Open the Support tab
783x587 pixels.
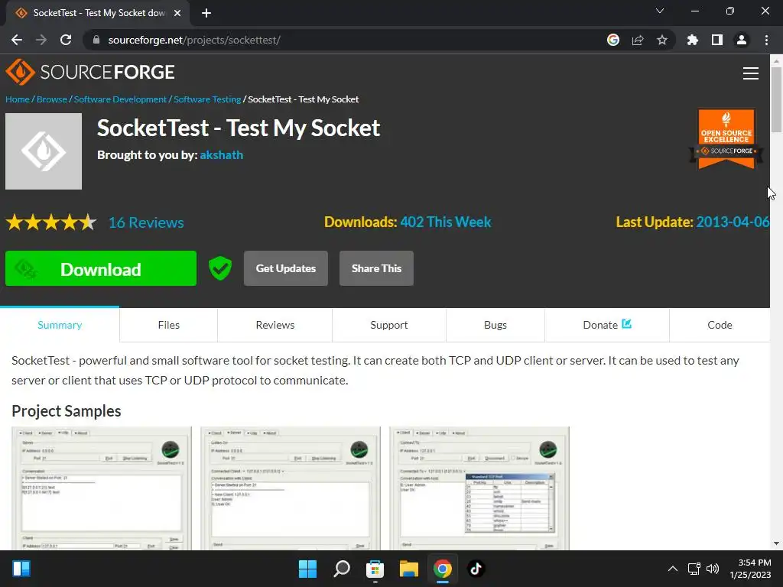pos(389,325)
